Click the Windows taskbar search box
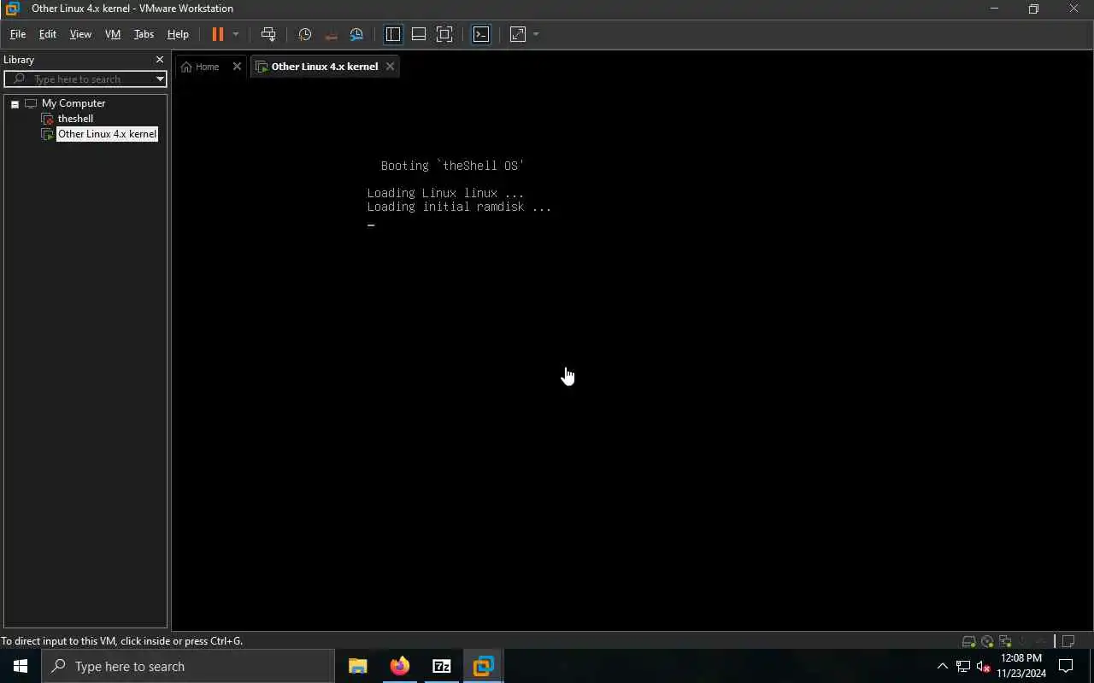The width and height of the screenshot is (1094, 683). pyautogui.click(x=188, y=666)
